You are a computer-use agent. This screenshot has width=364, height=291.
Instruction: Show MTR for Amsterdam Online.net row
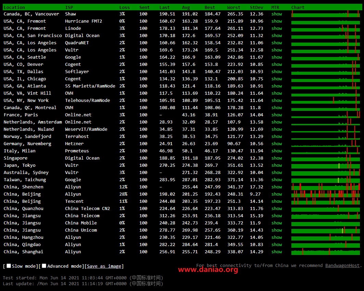click(x=277, y=122)
